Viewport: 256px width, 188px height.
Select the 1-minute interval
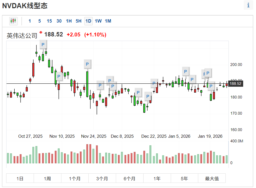pyautogui.click(x=30, y=21)
